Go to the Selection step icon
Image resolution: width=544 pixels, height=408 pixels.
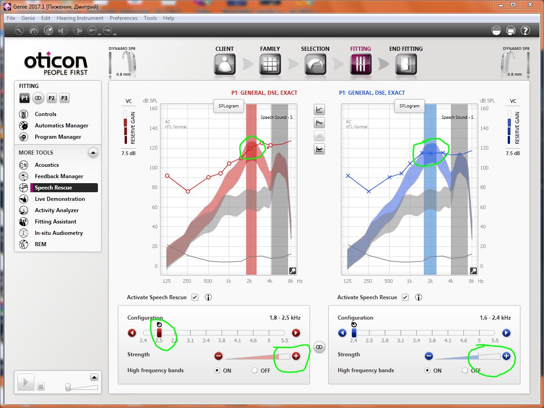(315, 64)
